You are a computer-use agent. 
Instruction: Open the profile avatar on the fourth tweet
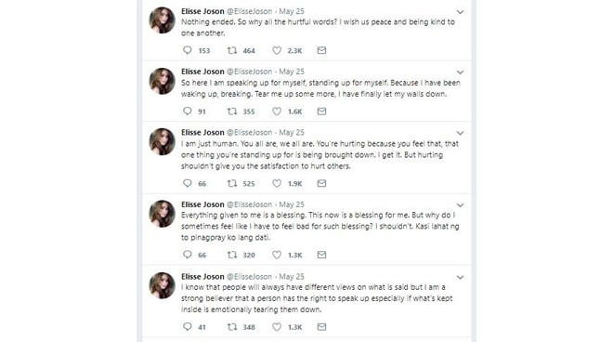163,214
